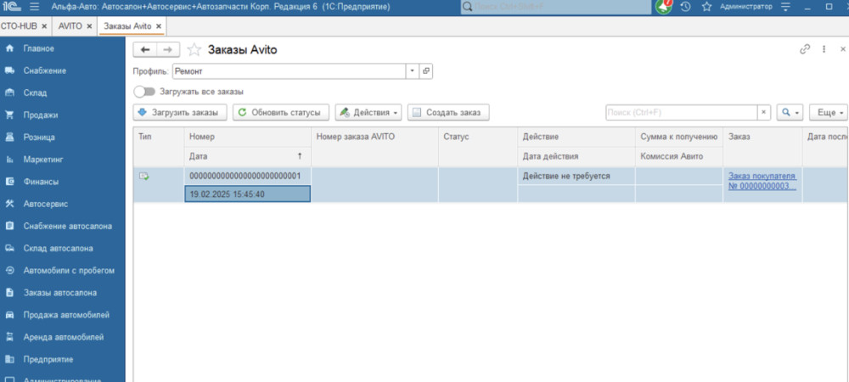
Task: Open the selected Профиль item
Action: [x=426, y=70]
